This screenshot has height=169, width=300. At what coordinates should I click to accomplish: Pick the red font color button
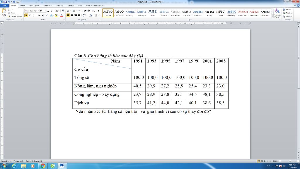[62, 15]
